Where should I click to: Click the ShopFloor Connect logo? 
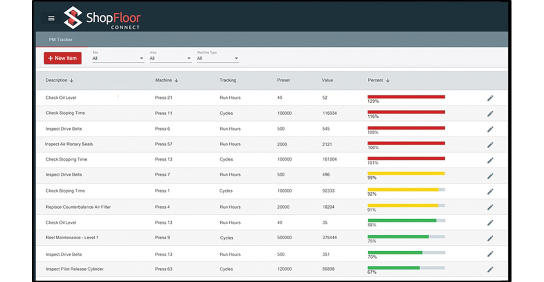[x=102, y=18]
